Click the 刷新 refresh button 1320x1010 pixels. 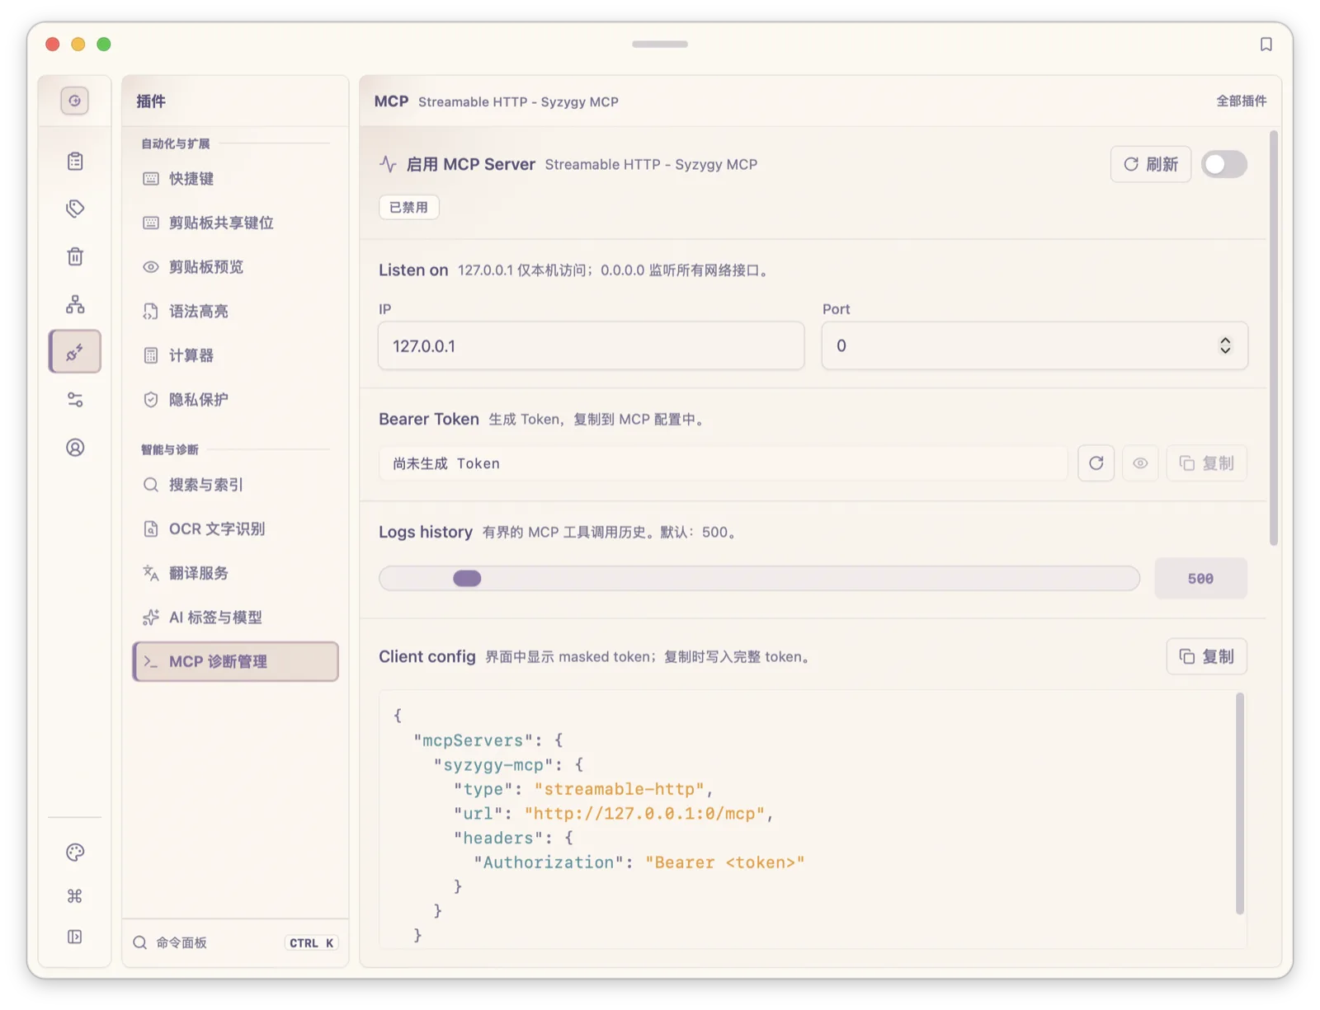tap(1150, 164)
